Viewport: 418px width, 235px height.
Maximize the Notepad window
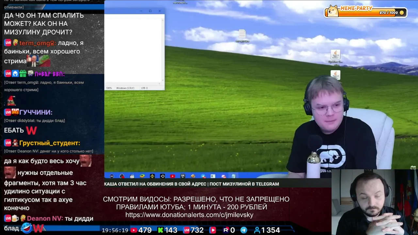click(x=150, y=11)
